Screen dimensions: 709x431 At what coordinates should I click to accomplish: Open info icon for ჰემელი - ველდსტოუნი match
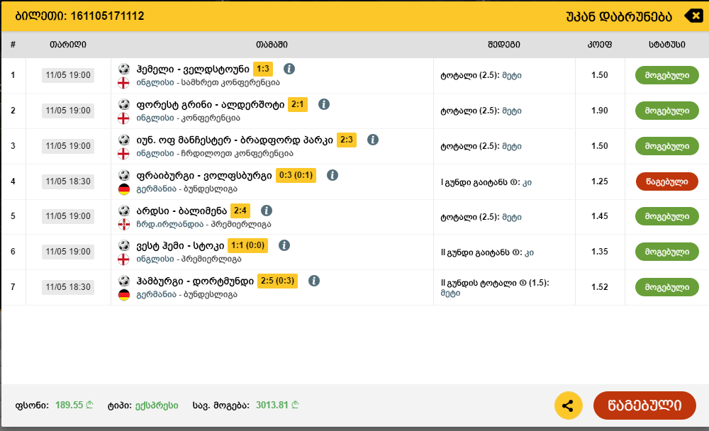[x=289, y=69]
